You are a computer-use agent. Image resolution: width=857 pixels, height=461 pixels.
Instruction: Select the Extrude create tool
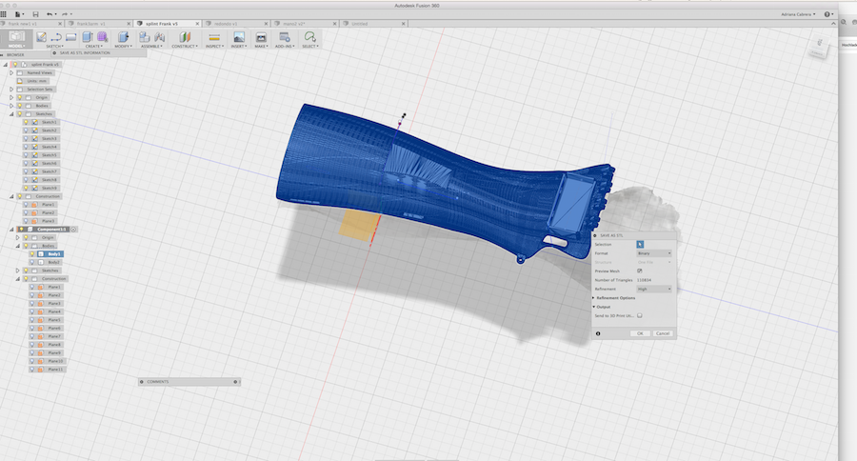coord(87,36)
